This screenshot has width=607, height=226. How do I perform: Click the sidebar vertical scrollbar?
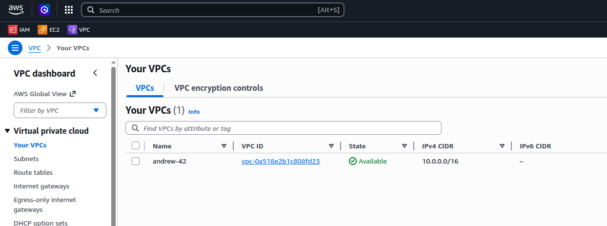coord(114,146)
